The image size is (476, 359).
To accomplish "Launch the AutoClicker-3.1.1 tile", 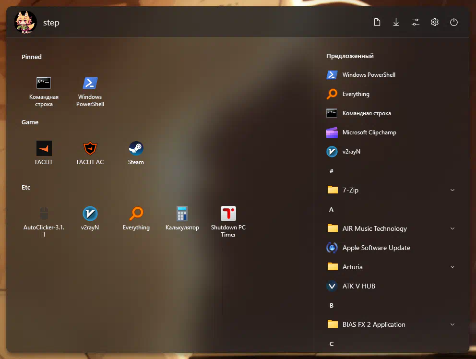I will click(44, 222).
